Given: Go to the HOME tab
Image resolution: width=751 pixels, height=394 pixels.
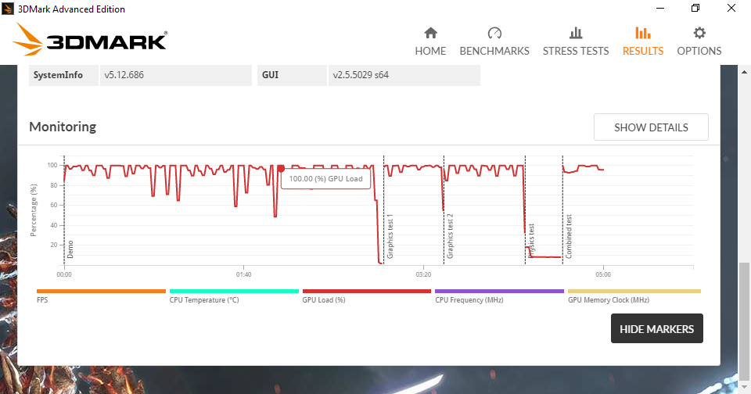Looking at the screenshot, I should click(430, 42).
